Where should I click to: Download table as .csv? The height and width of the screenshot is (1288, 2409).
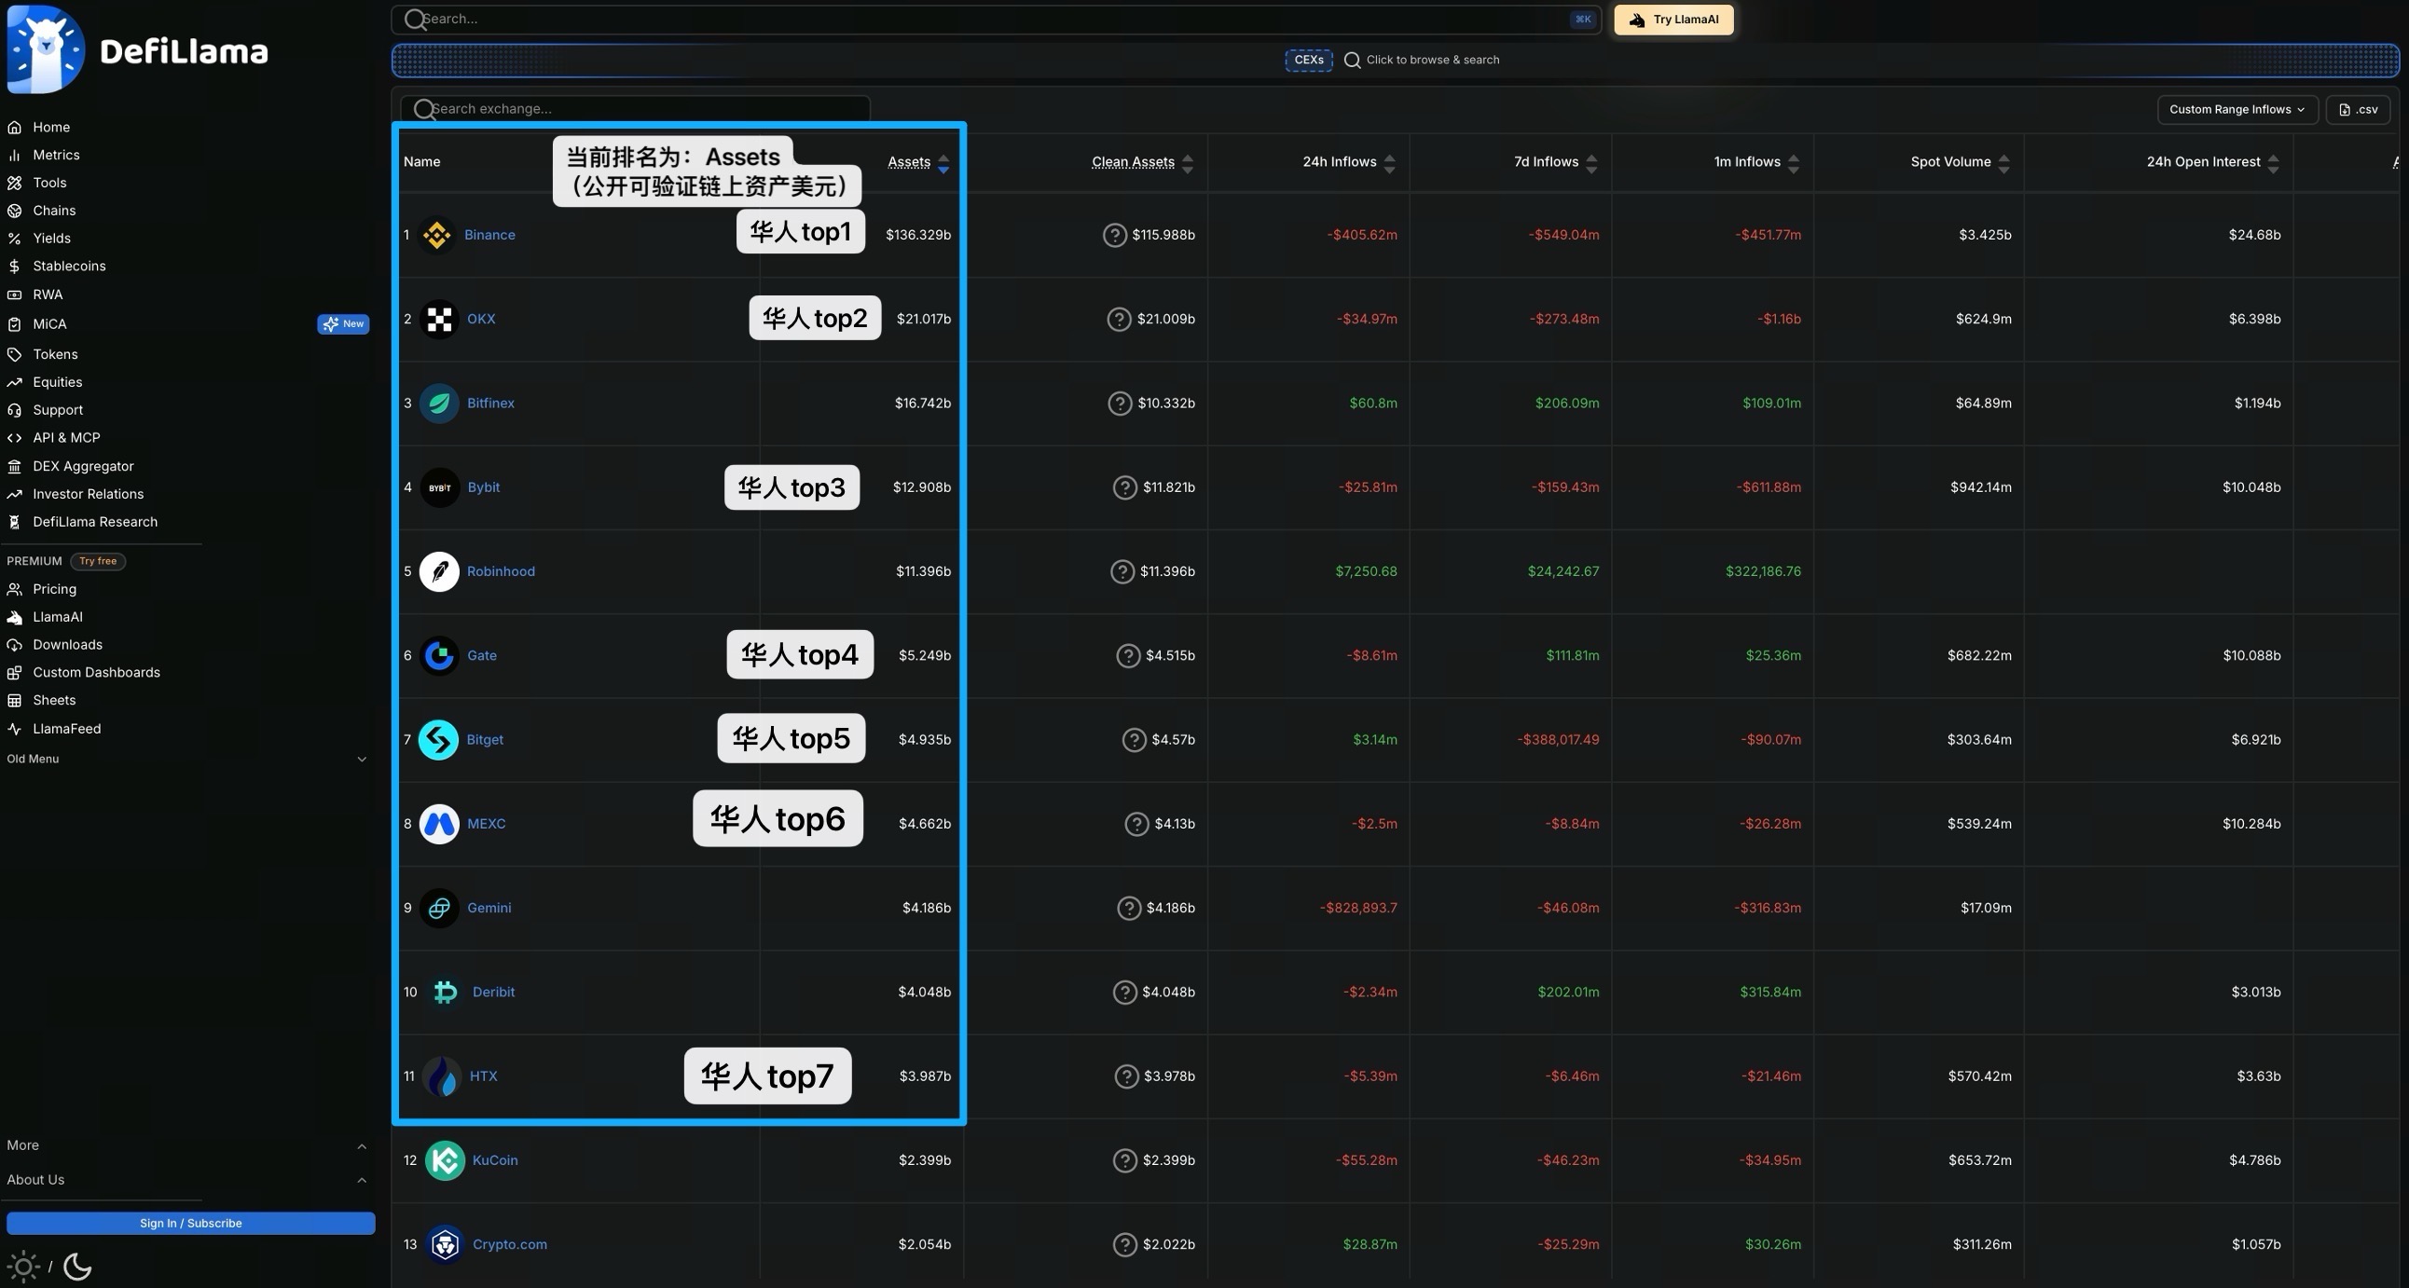2358,109
